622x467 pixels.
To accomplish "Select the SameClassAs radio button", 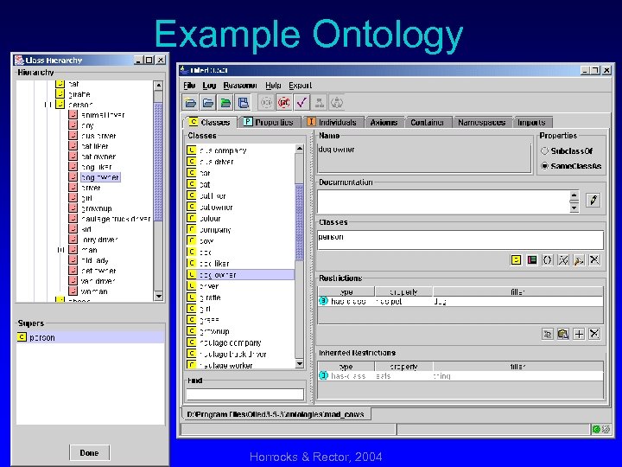I will (x=544, y=166).
